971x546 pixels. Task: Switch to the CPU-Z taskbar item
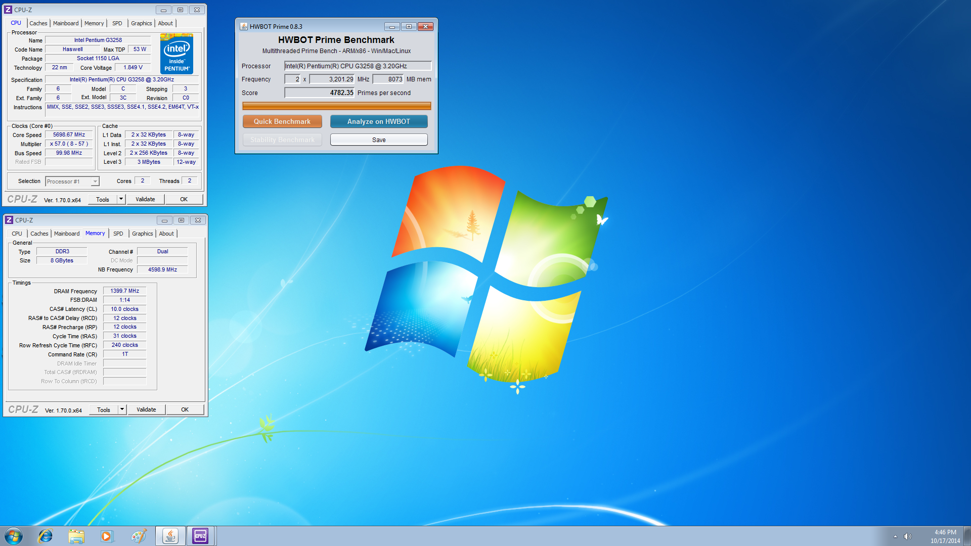(201, 536)
